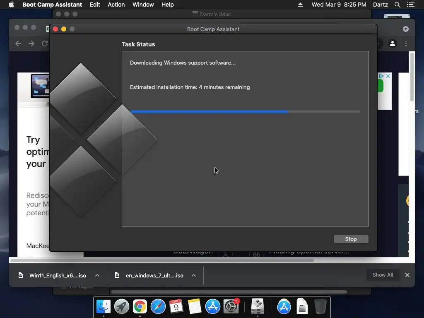Open Trash from the Dock
424x318 pixels.
(320, 306)
